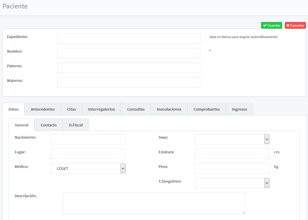Viewport: 308px width, 220px height.
Task: Open the Ingresos tab
Action: coord(239,109)
